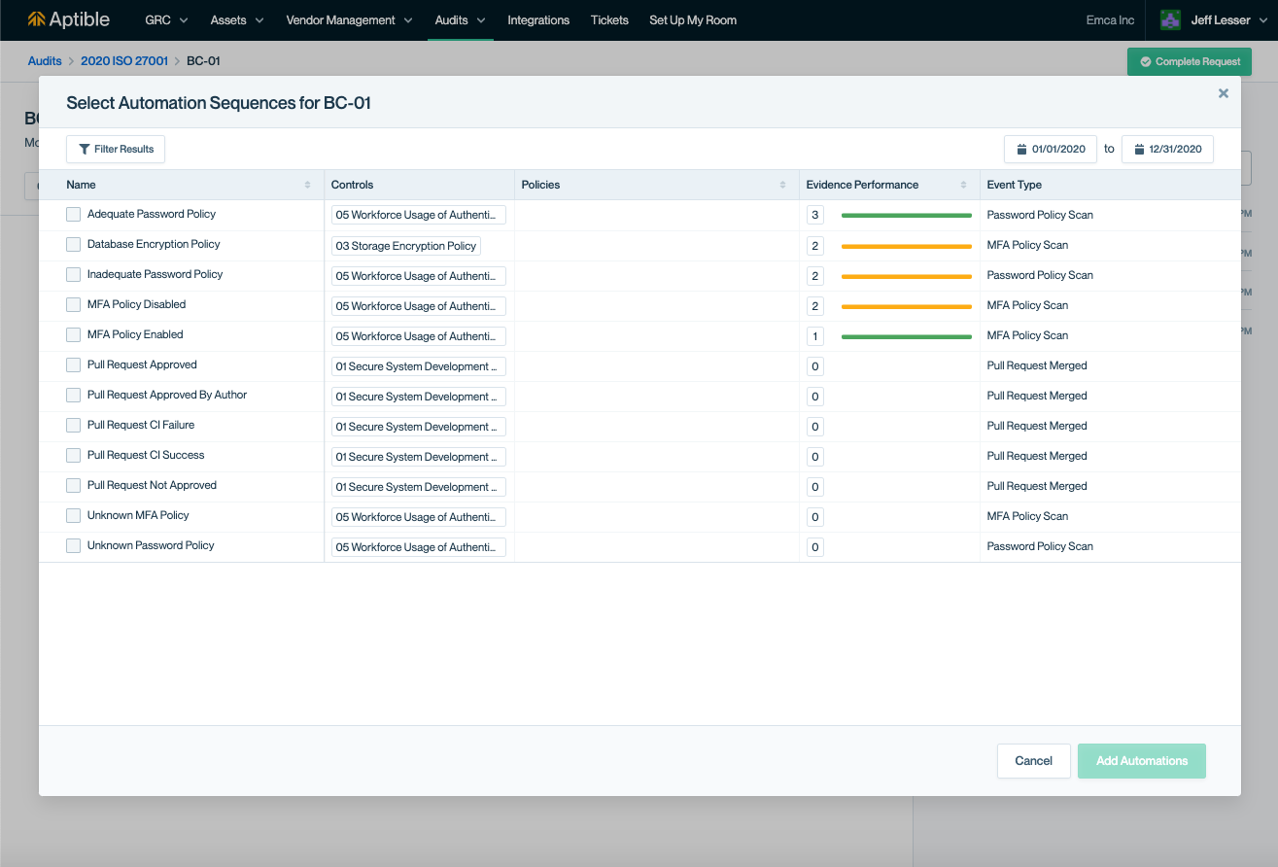1278x867 pixels.
Task: Click MFA Policy Scan in Database Encryption row
Action: click(1027, 245)
